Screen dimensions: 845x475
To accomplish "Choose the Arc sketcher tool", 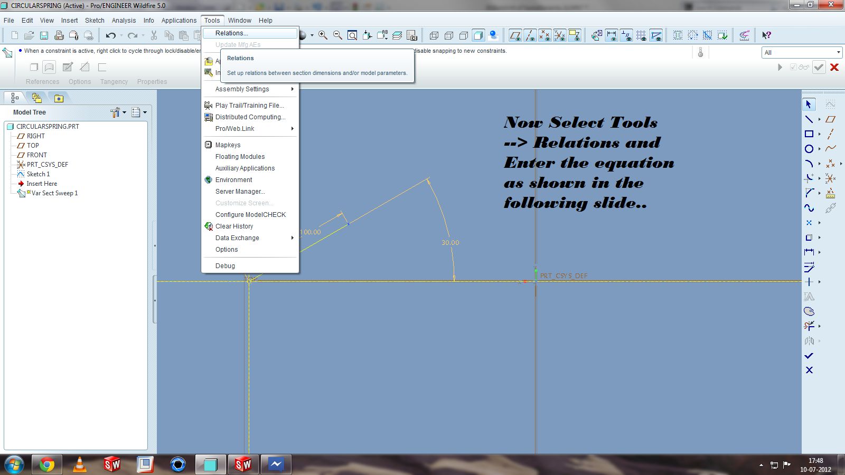I will 809,164.
